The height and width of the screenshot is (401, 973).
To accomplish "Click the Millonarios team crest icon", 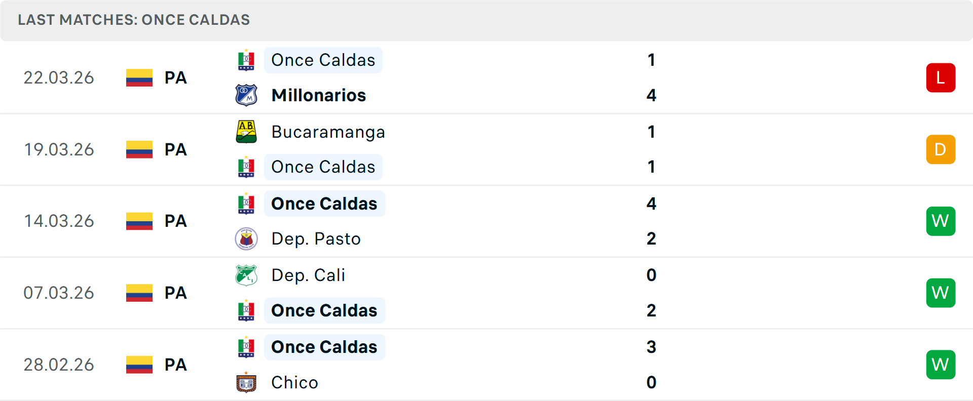I will tap(246, 95).
